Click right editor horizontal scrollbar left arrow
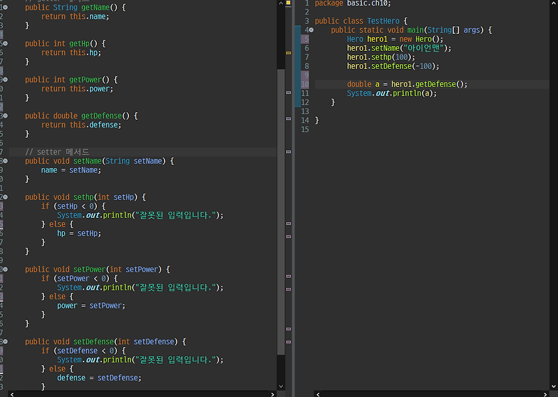 (318, 394)
